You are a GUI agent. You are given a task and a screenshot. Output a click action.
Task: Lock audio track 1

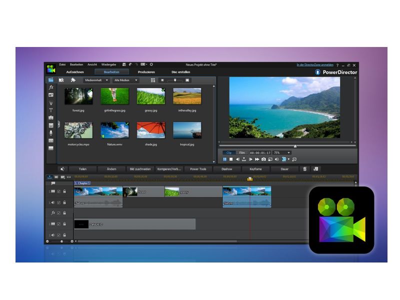64,202
